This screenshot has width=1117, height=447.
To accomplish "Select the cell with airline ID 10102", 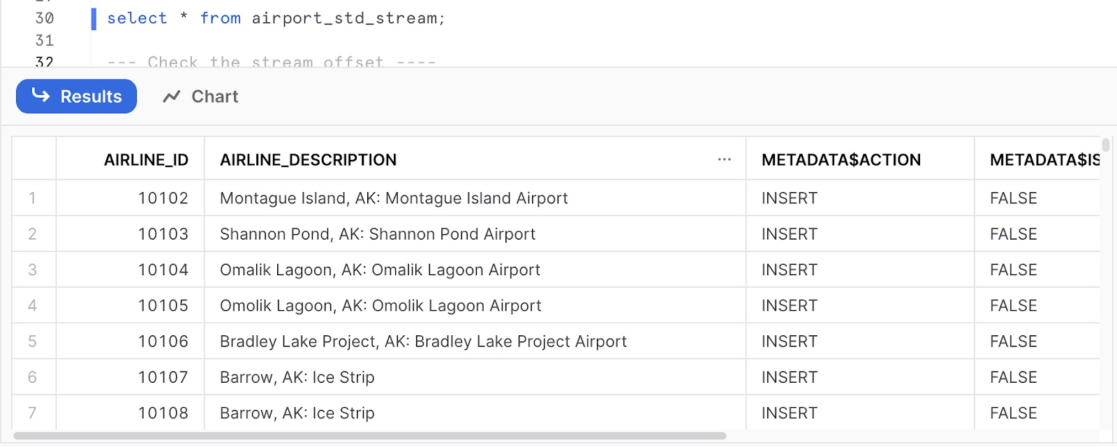I will click(x=163, y=198).
